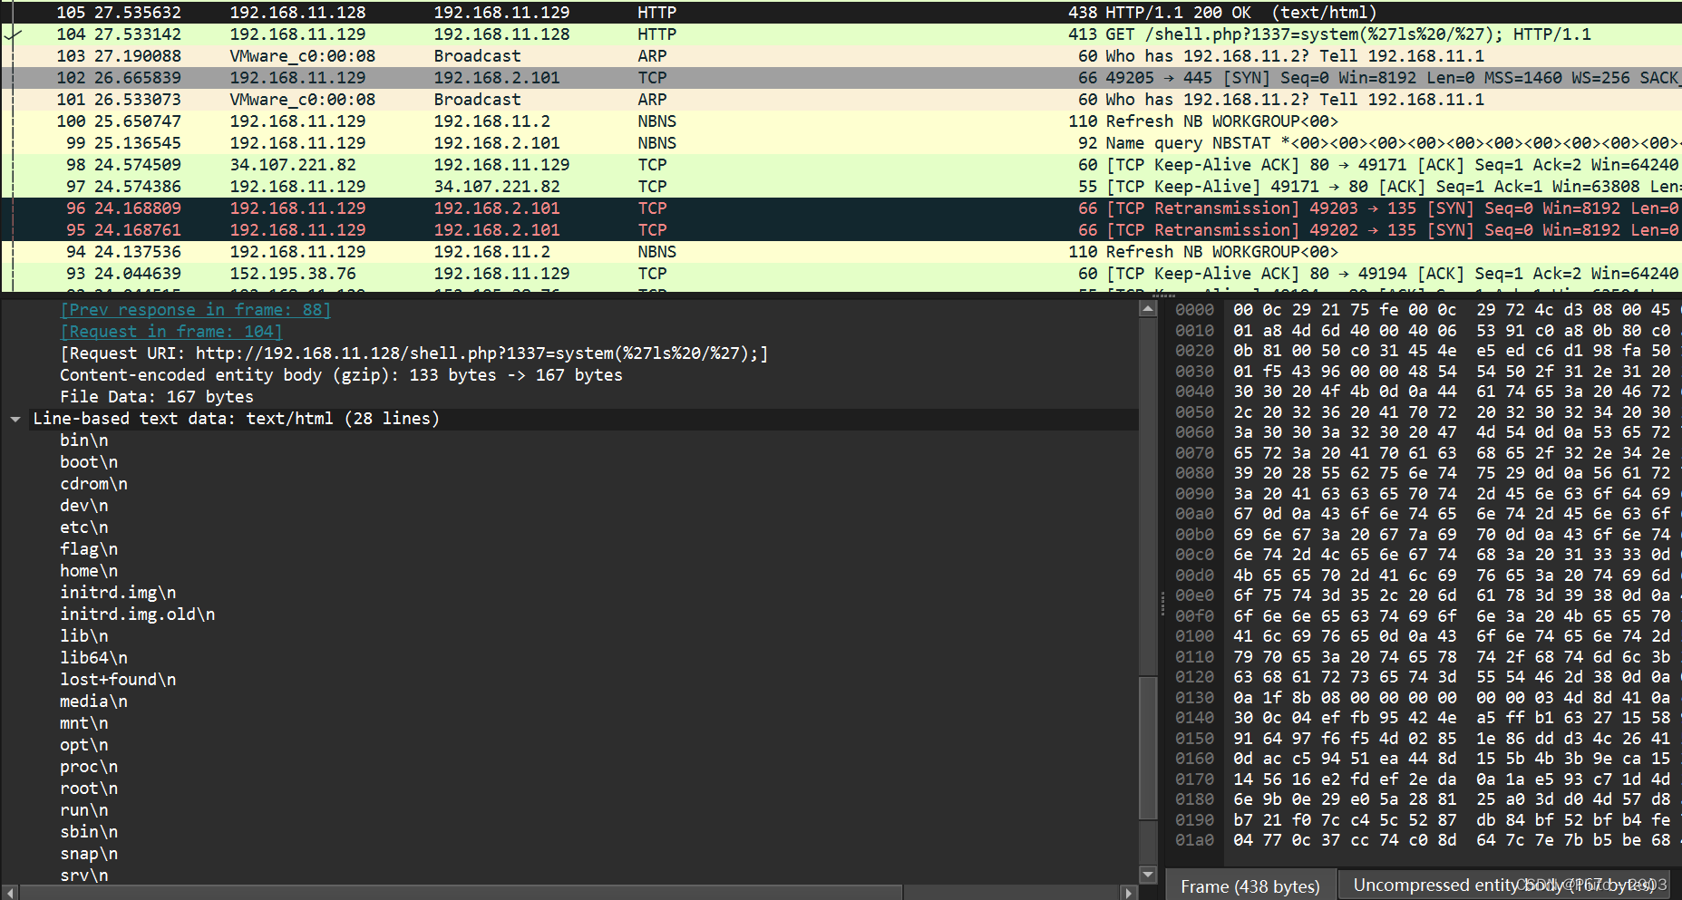The width and height of the screenshot is (1682, 900).
Task: Click the scroll-up arrow of the details pane
Action: [1147, 307]
